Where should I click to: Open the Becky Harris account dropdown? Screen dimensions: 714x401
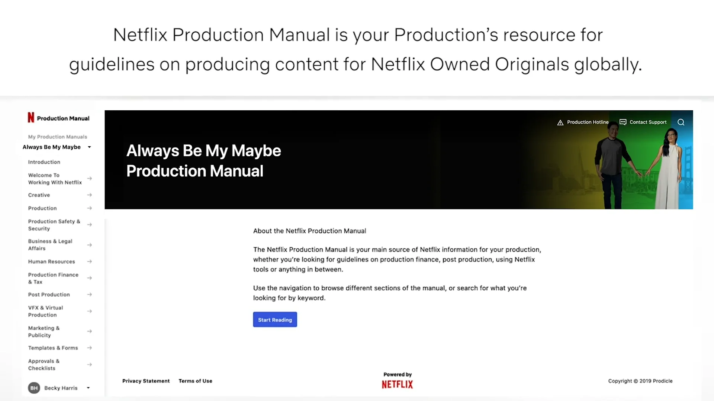coord(88,388)
